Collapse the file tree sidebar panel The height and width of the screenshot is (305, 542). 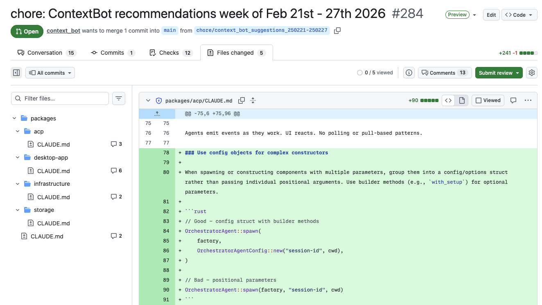pos(16,72)
